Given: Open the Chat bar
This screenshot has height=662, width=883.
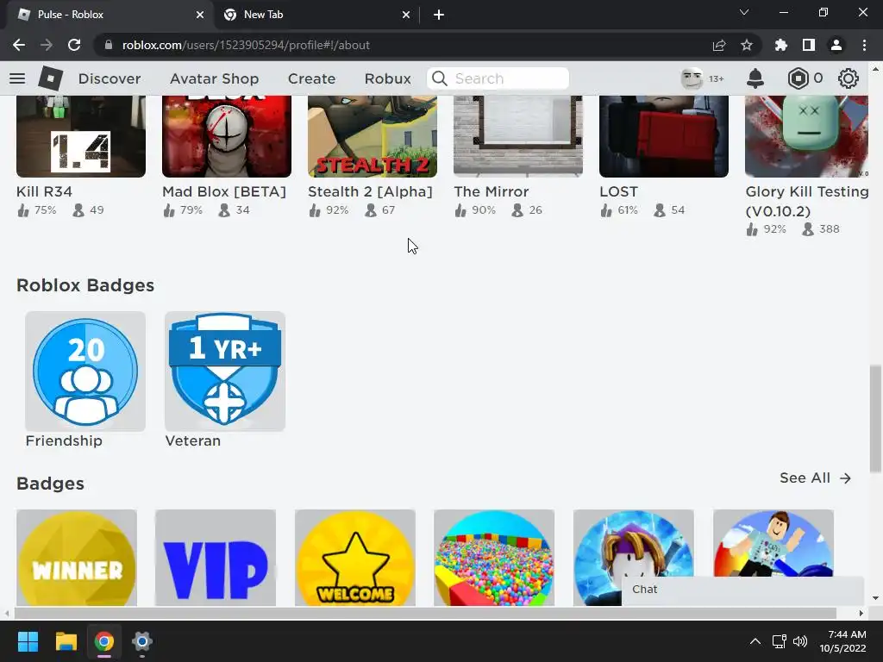Looking at the screenshot, I should 742,590.
